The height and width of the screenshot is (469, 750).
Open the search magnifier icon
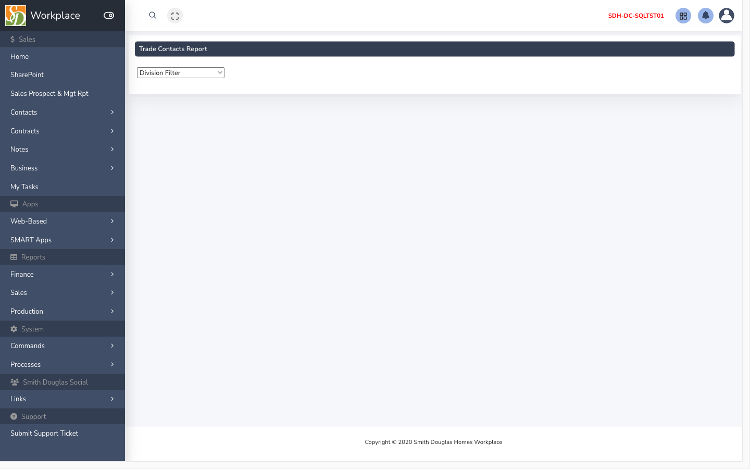tap(153, 16)
